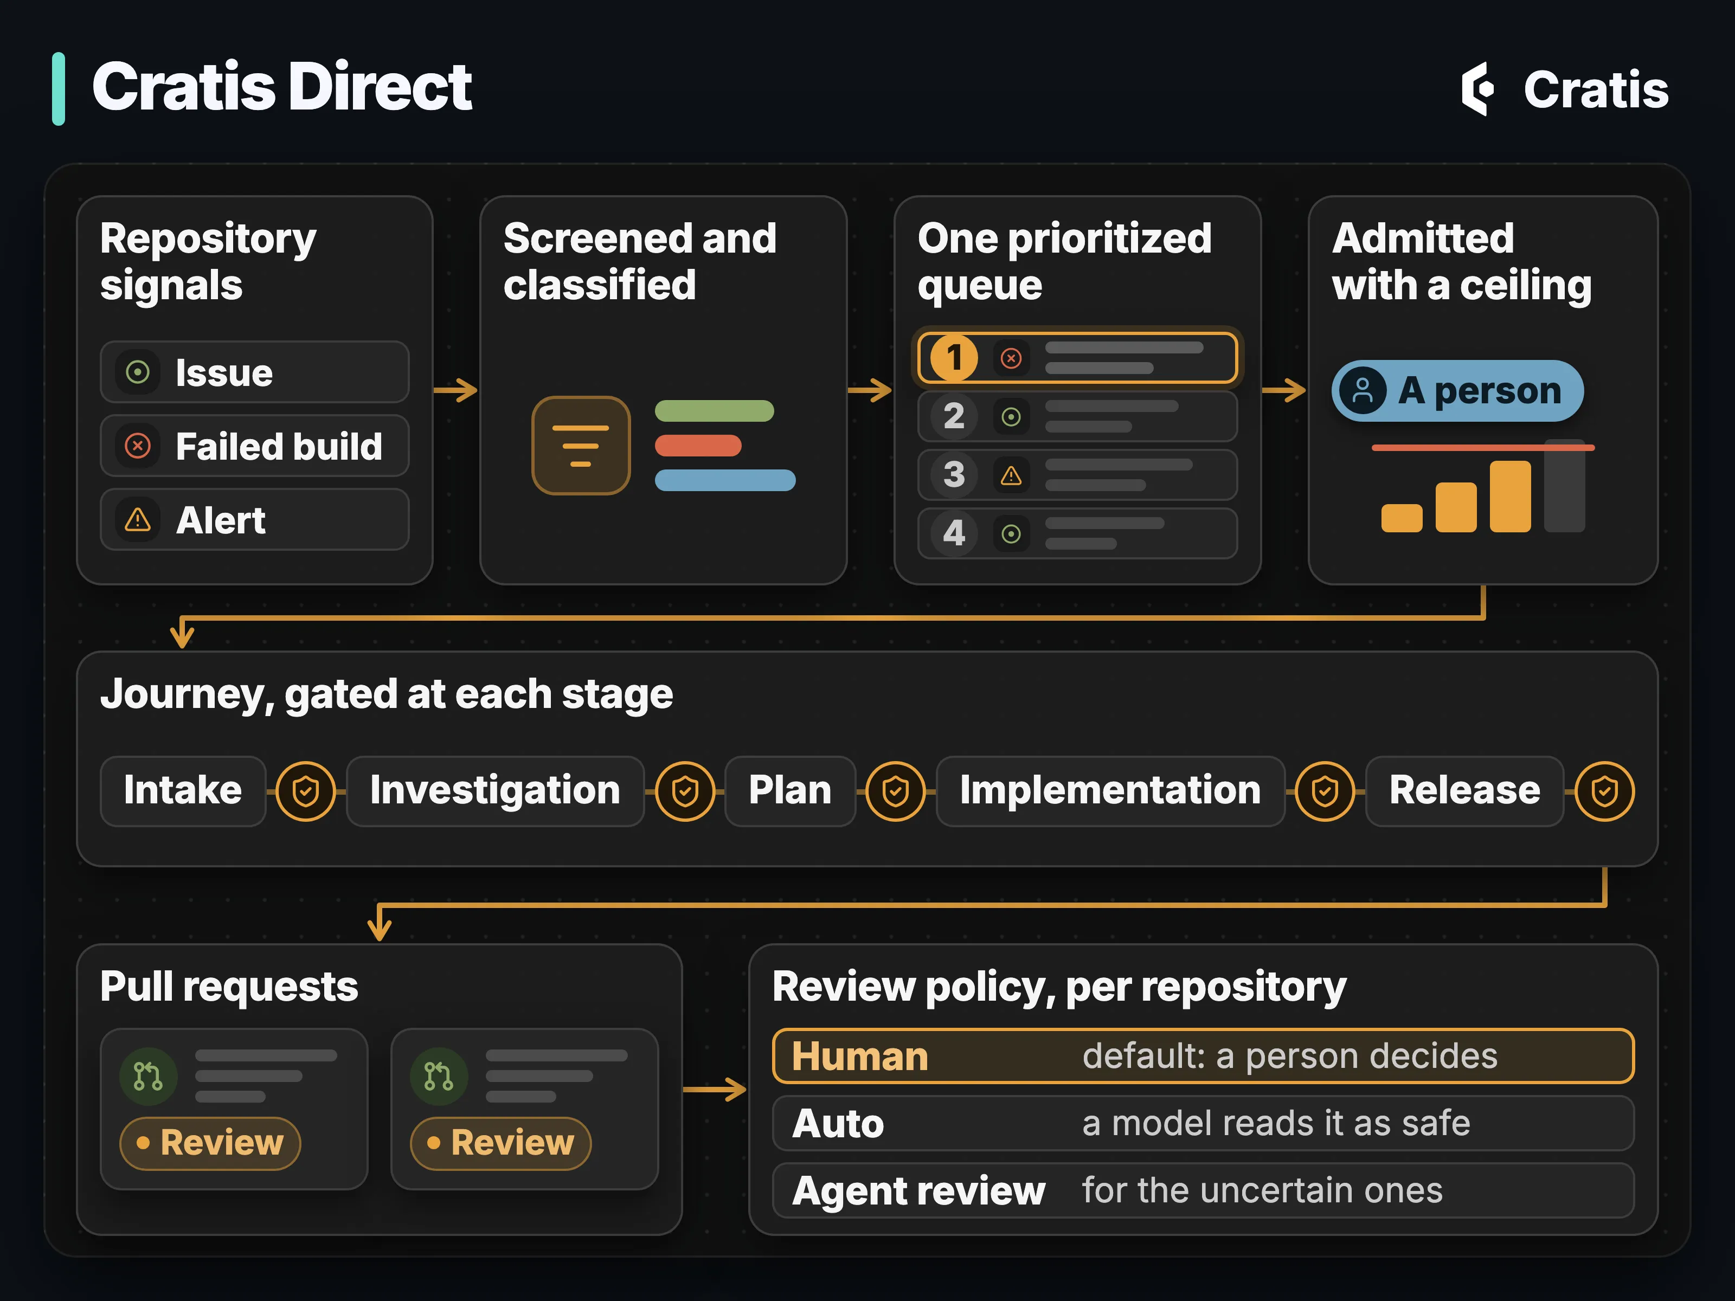
Task: Open the Investigation stage
Action: [495, 791]
